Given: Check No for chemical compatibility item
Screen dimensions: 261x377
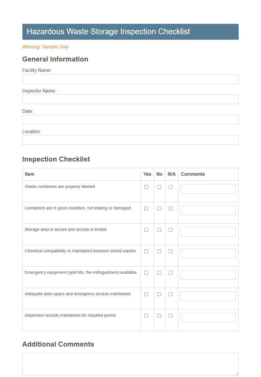Looking at the screenshot, I should pyautogui.click(x=159, y=251).
